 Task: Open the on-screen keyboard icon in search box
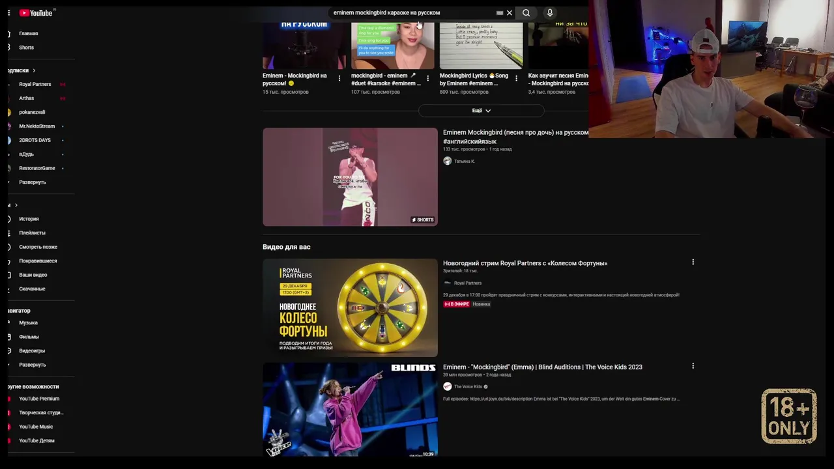point(500,13)
